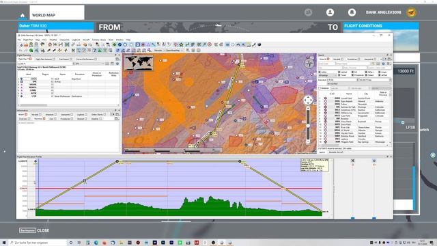Click the black X icon on second toolbar row
The height and width of the screenshot is (246, 437).
pos(73,50)
